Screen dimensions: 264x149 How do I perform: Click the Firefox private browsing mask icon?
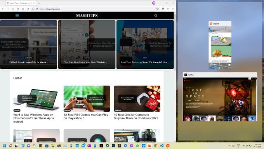click(154, 3)
